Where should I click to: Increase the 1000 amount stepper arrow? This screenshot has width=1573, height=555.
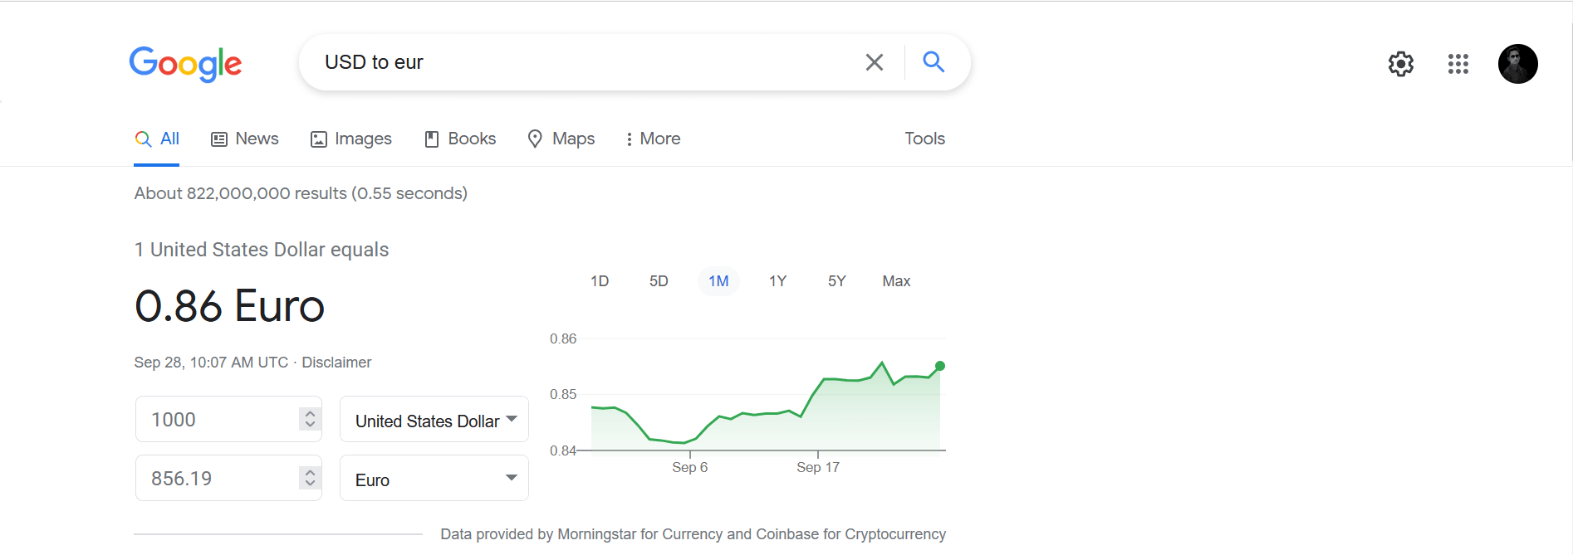tap(310, 414)
